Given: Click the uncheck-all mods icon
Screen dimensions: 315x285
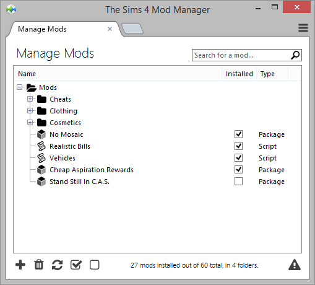Looking at the screenshot, I should tap(95, 265).
